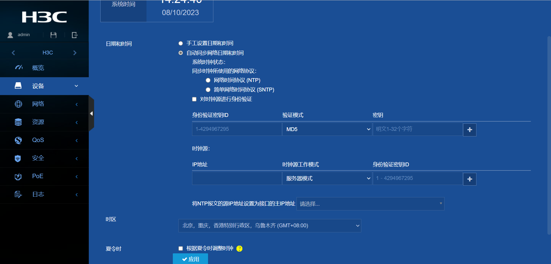
Task: Click the key plaintext input field
Action: click(418, 129)
